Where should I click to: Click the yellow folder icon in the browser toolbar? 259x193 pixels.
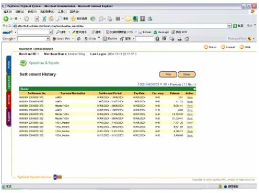click(x=128, y=19)
